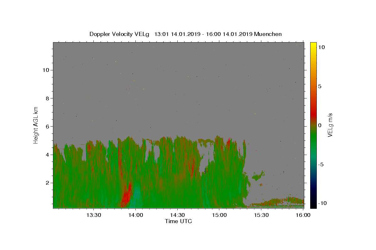The height and width of the screenshot is (250, 376).
Task: Click the 2 km height tick label
Action: (x=47, y=183)
